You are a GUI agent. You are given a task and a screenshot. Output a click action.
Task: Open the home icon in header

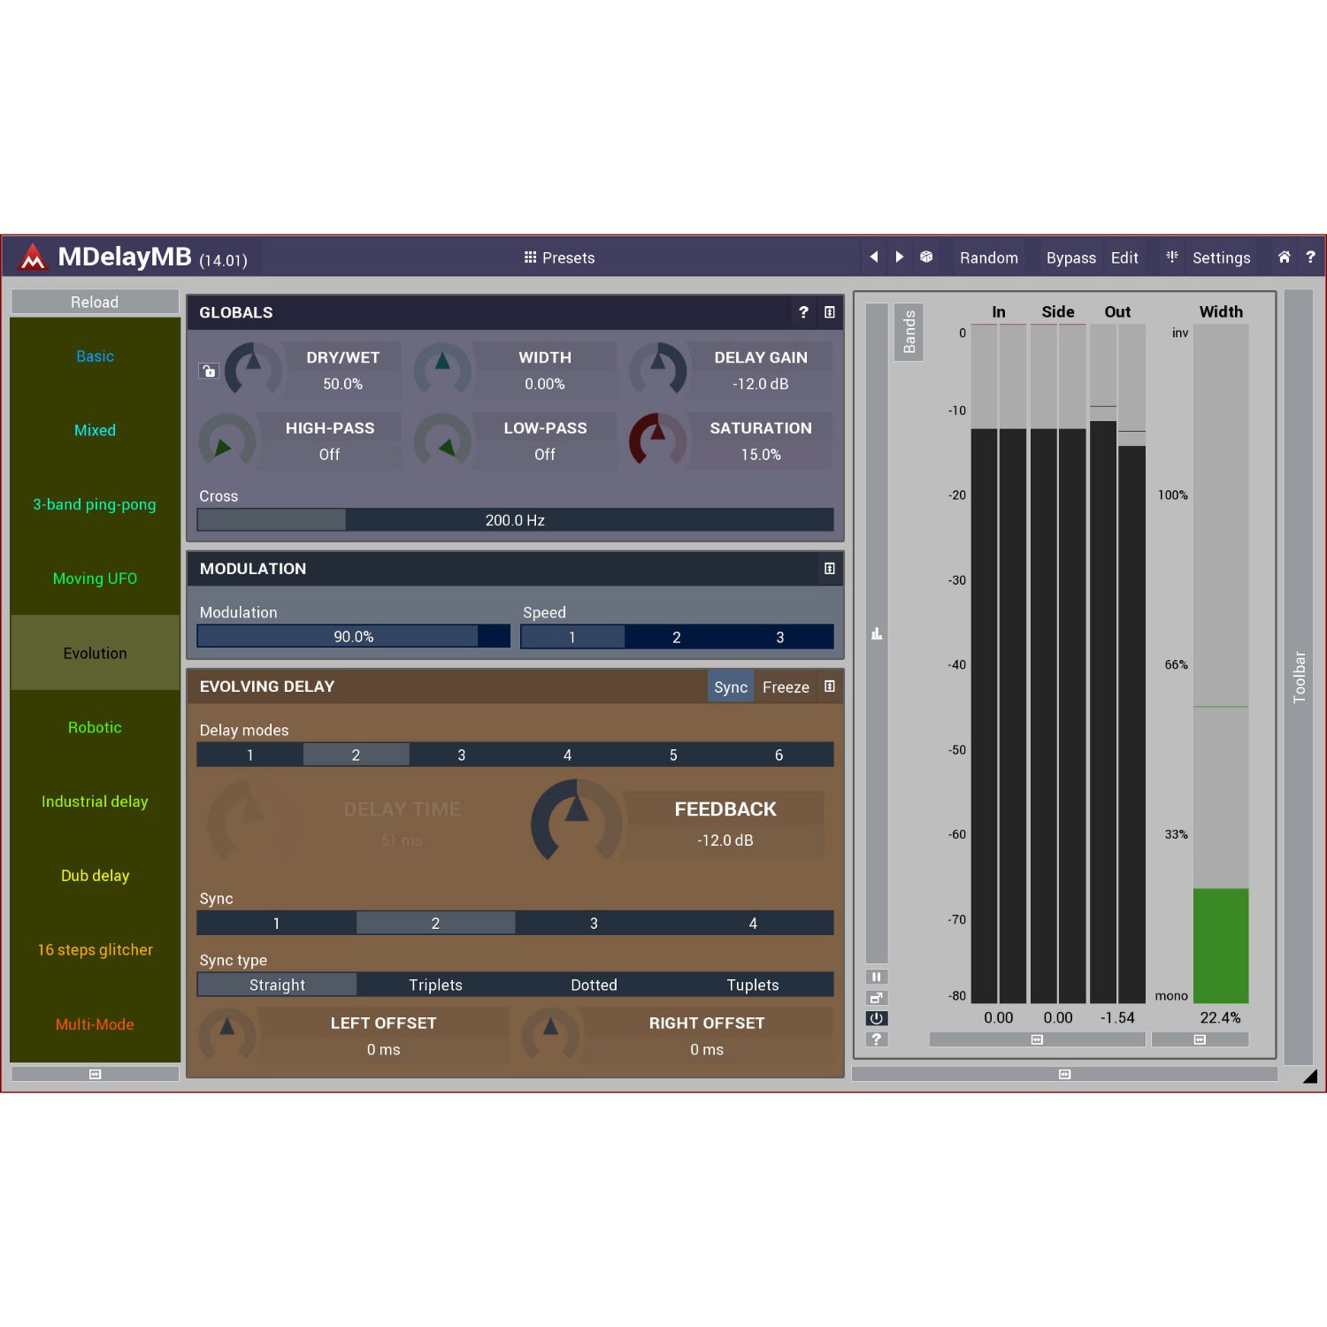click(x=1285, y=257)
